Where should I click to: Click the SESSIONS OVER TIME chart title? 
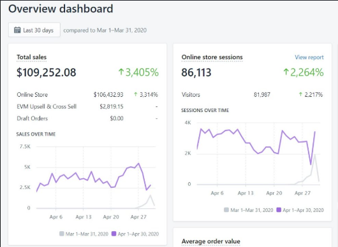205,110
